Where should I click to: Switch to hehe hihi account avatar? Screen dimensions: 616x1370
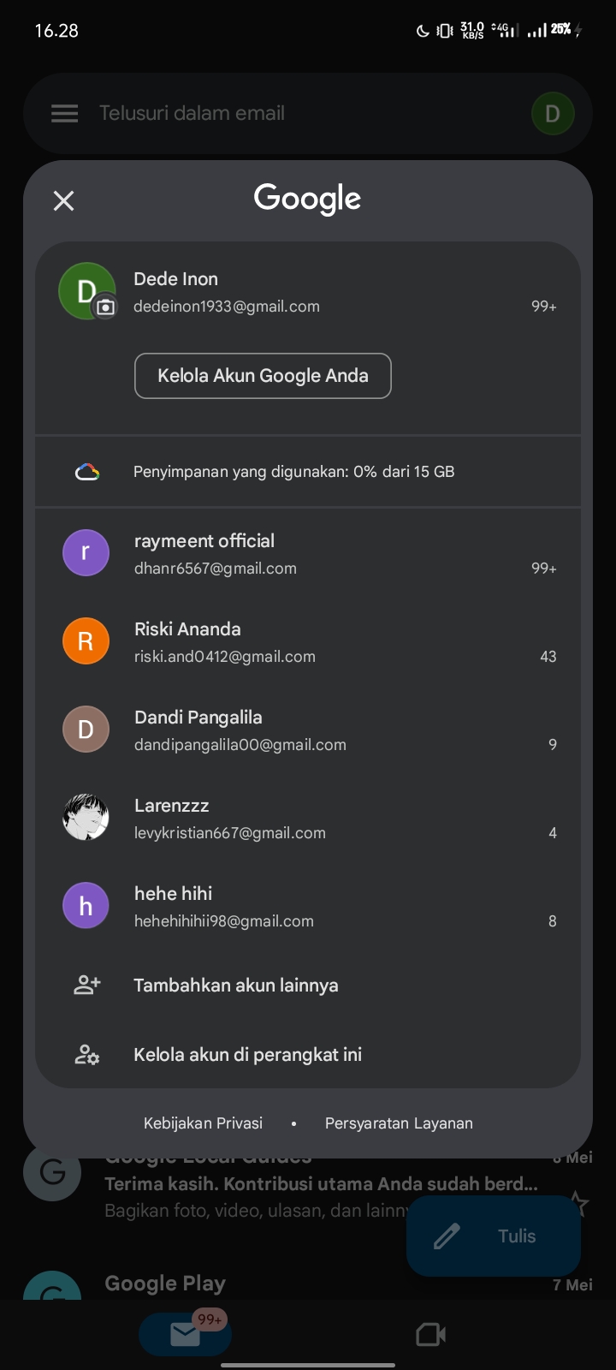[86, 905]
